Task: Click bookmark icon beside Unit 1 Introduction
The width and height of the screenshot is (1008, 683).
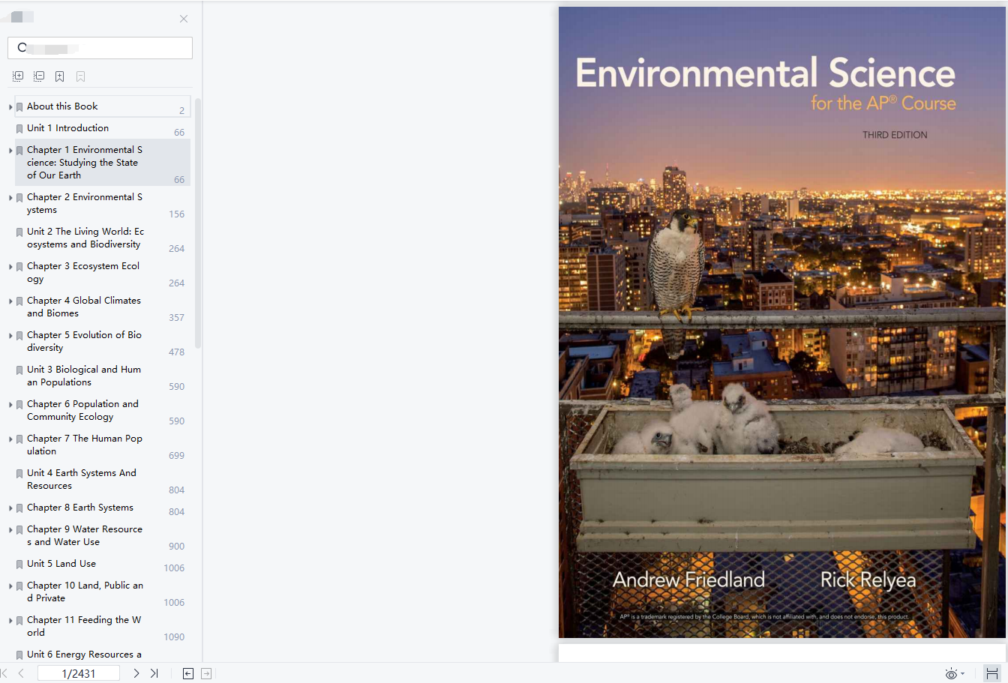Action: (x=19, y=129)
